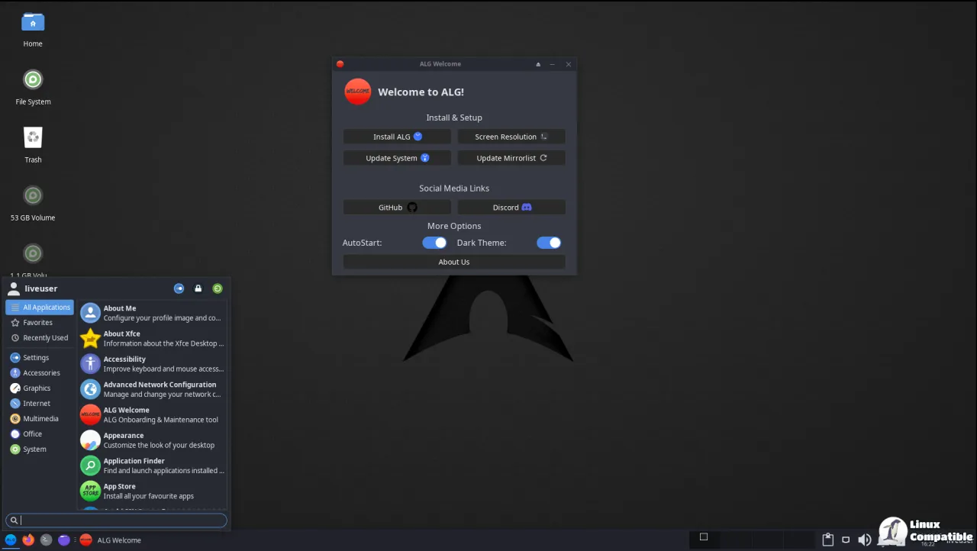
Task: Click the application menu search field
Action: click(x=116, y=520)
